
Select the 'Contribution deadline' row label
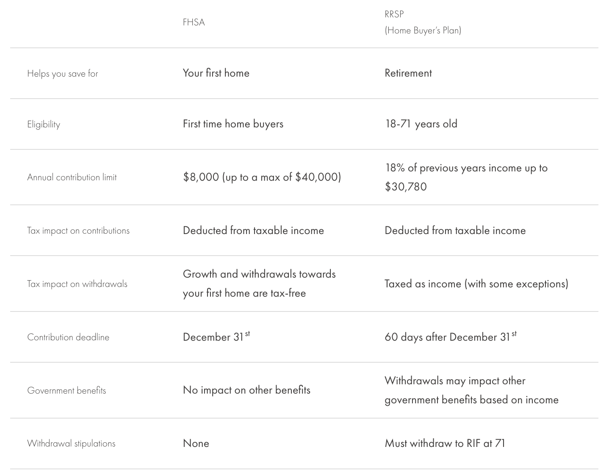(68, 337)
